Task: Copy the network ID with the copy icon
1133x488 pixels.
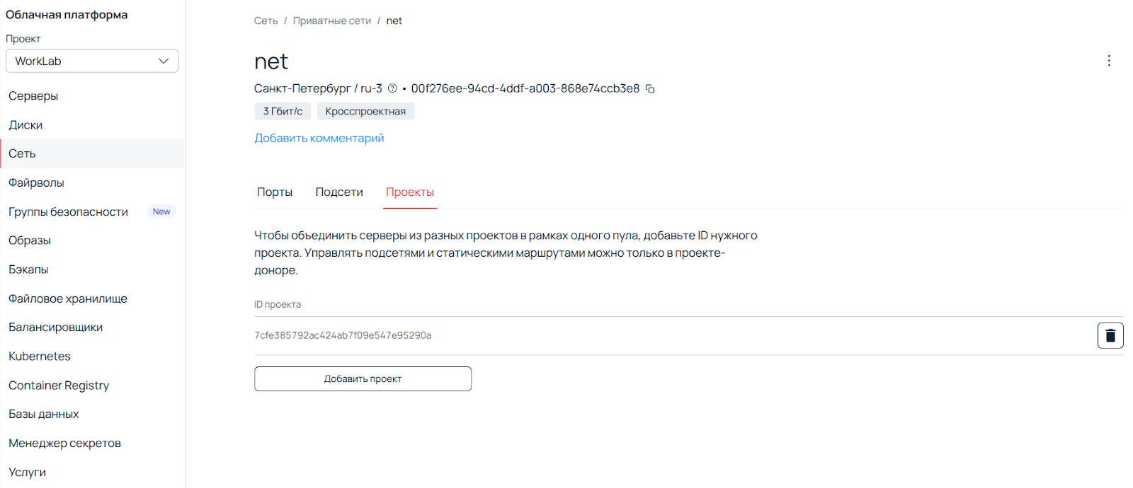Action: pos(650,89)
